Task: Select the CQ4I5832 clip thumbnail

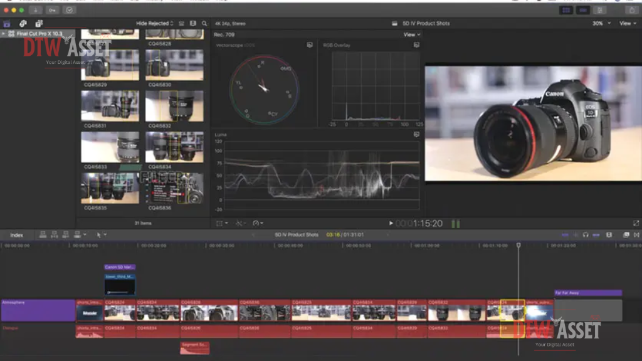Action: [x=174, y=105]
